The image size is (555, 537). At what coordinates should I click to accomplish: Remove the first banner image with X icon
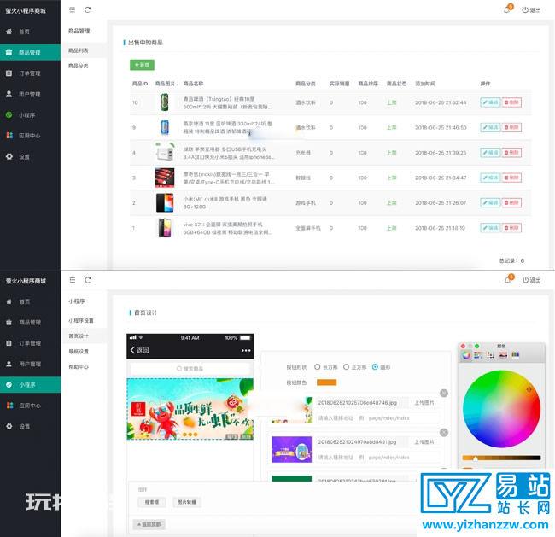[443, 394]
